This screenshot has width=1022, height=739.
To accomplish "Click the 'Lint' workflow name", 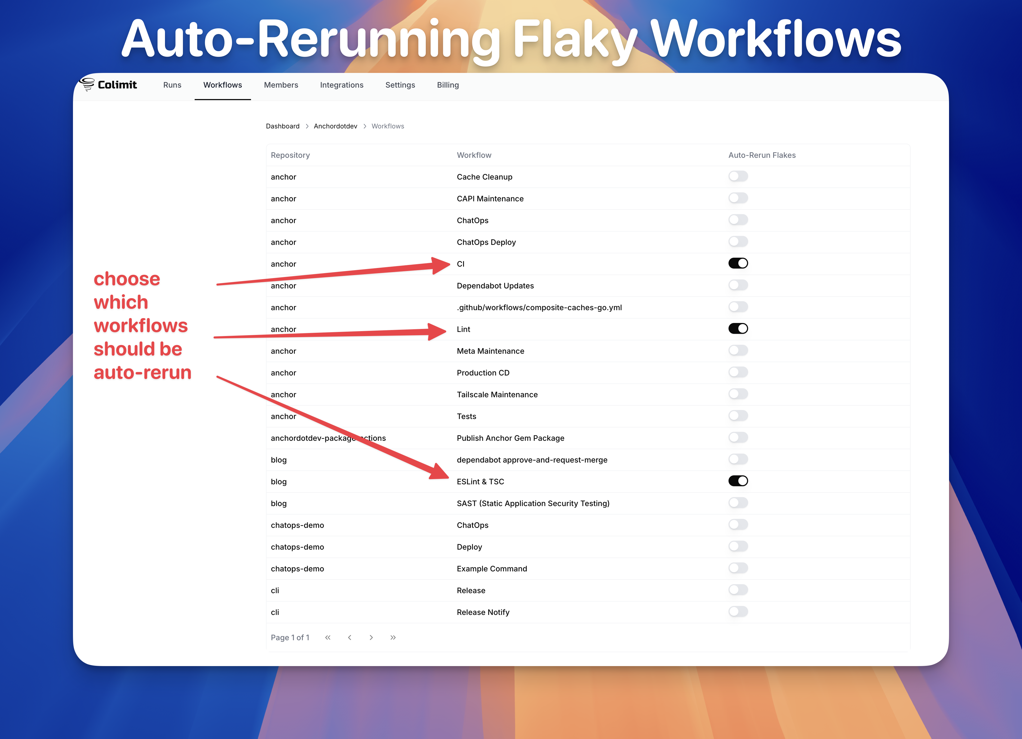I will (463, 329).
